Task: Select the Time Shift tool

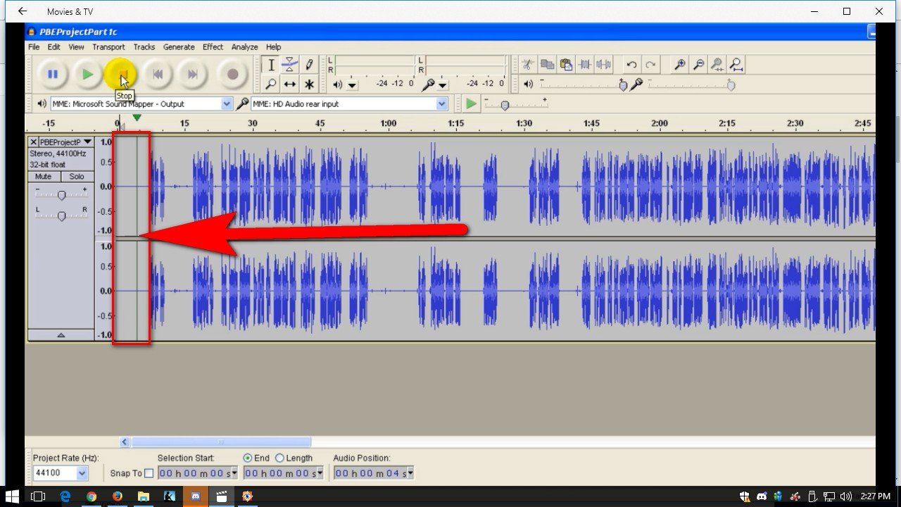Action: [x=290, y=84]
